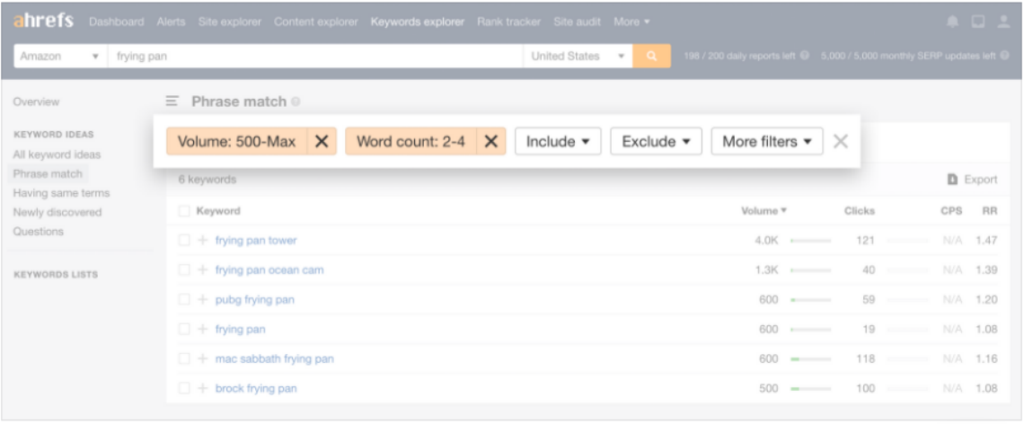Edit the Word count: 2-4 filter
The height and width of the screenshot is (424, 1024).
[410, 141]
